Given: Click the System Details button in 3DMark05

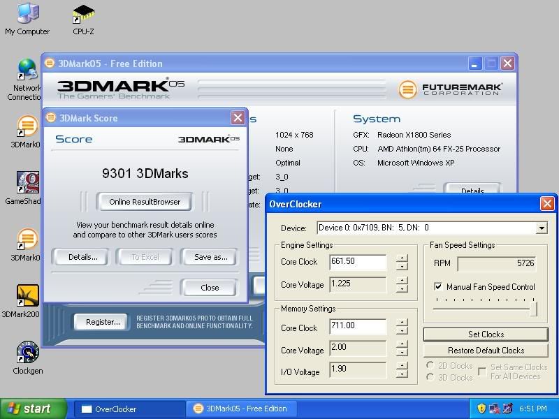Looking at the screenshot, I should tap(472, 189).
